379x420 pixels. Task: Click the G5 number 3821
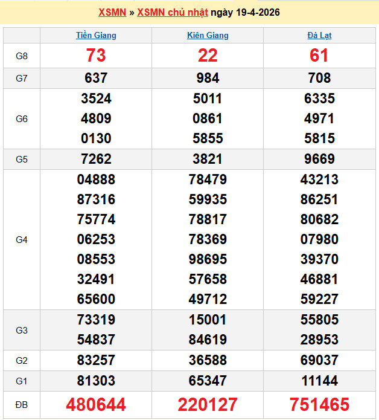(208, 160)
